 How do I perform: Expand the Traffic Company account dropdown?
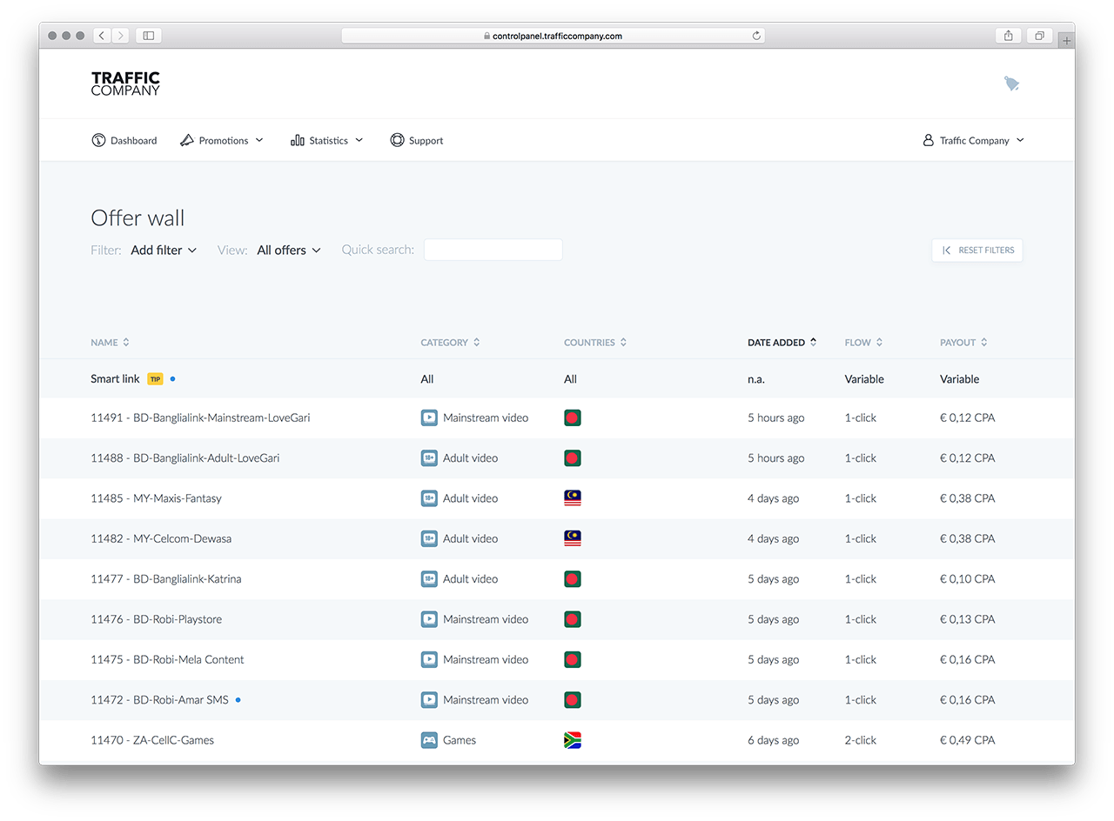click(974, 140)
